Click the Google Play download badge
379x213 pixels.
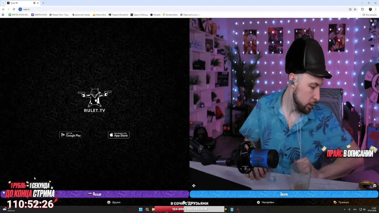(70, 135)
